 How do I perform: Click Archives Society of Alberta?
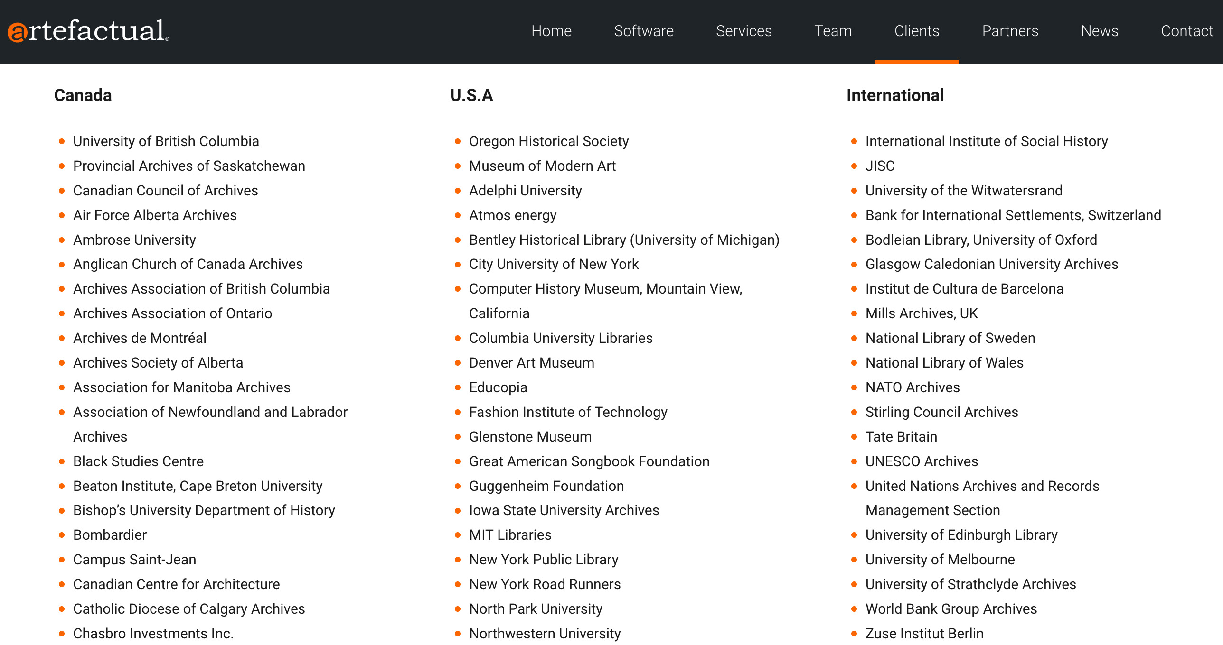[158, 363]
